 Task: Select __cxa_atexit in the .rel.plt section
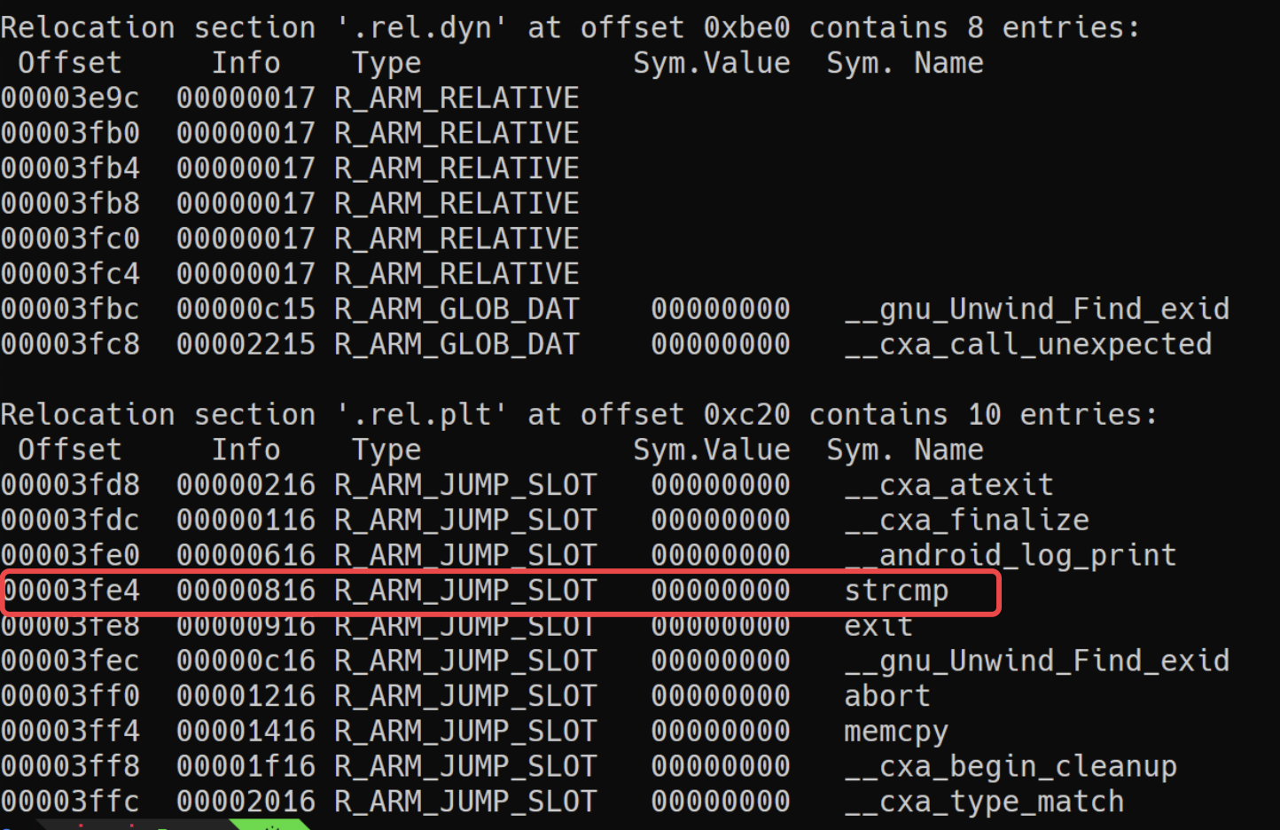click(948, 485)
